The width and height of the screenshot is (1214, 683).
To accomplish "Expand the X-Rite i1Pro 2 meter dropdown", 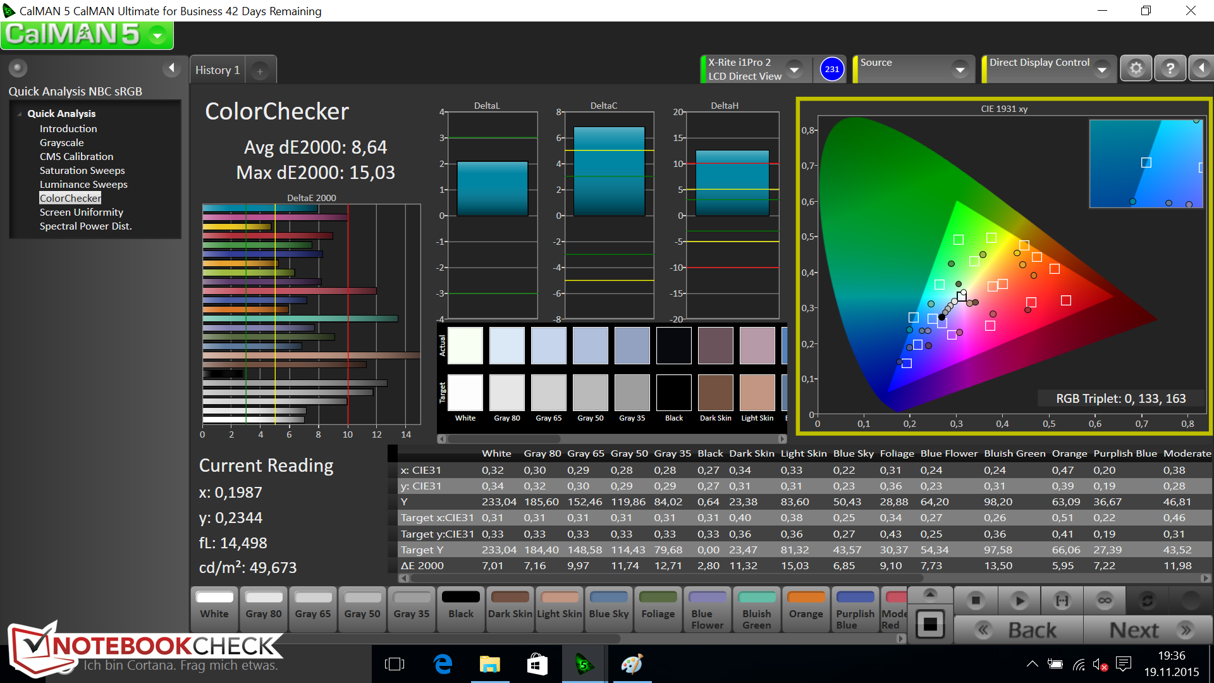I will [794, 69].
